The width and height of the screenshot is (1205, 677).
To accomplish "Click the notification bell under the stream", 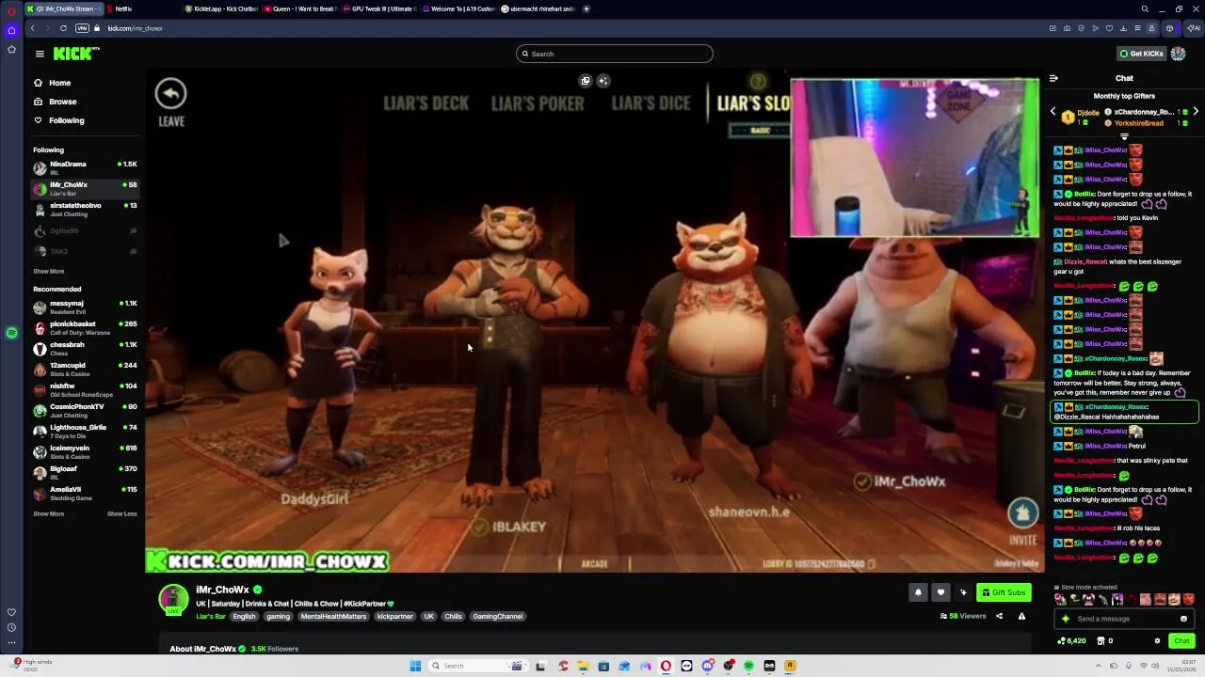I will 918,592.
